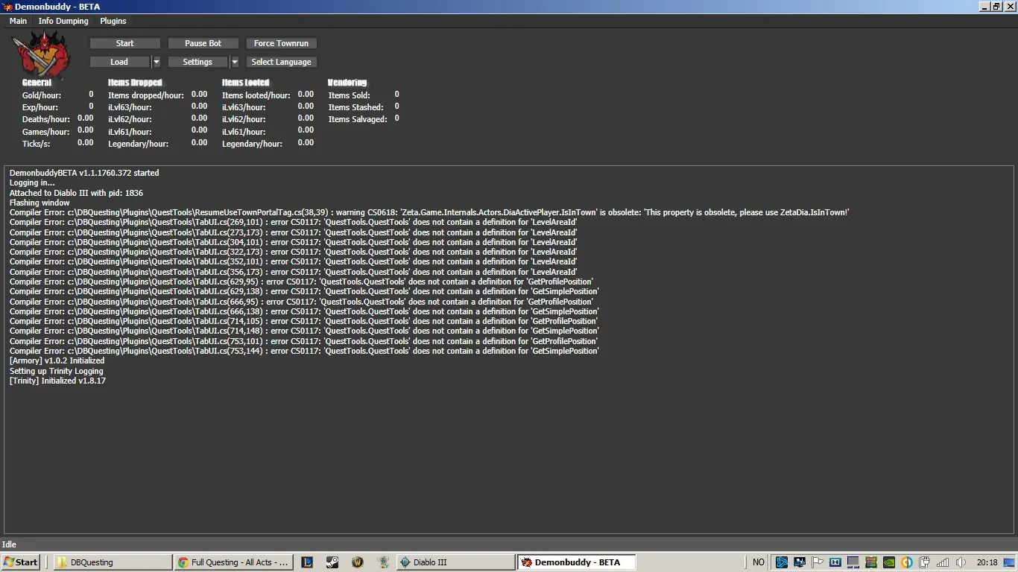
Task: Open the World of Warcraft taskbar icon
Action: tap(358, 562)
